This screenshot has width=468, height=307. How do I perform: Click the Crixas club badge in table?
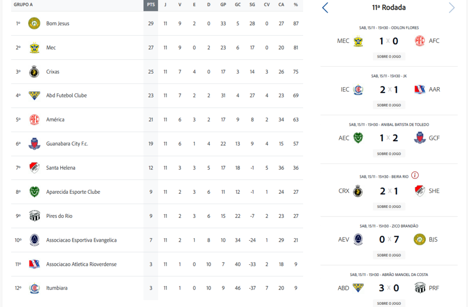pos(34,72)
